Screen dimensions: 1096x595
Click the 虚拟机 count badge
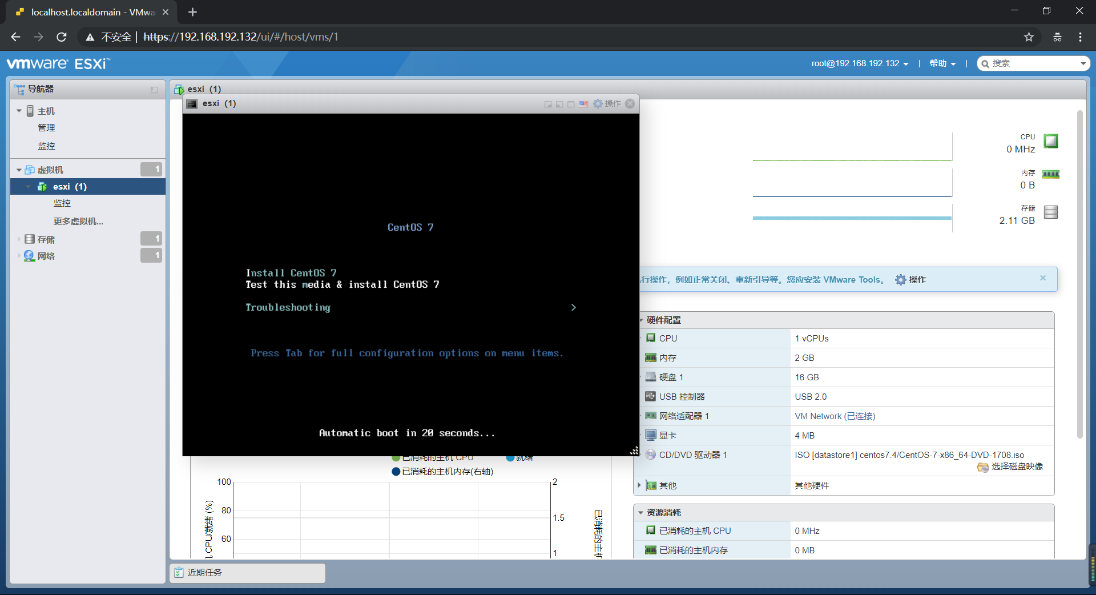point(151,169)
